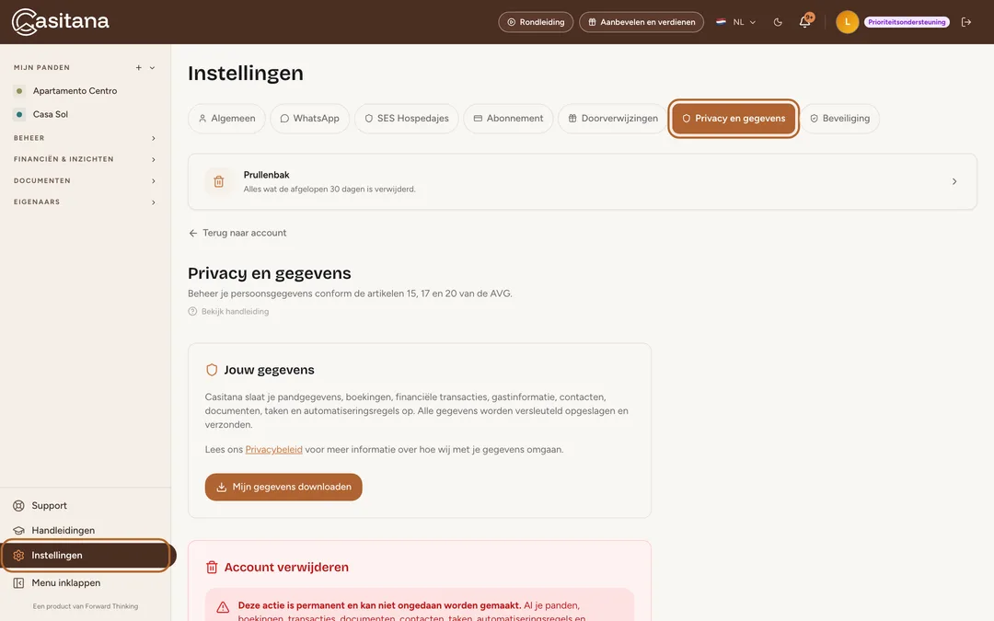Click the Handleidingen graduation cap icon
This screenshot has height=621, width=994.
click(x=19, y=531)
